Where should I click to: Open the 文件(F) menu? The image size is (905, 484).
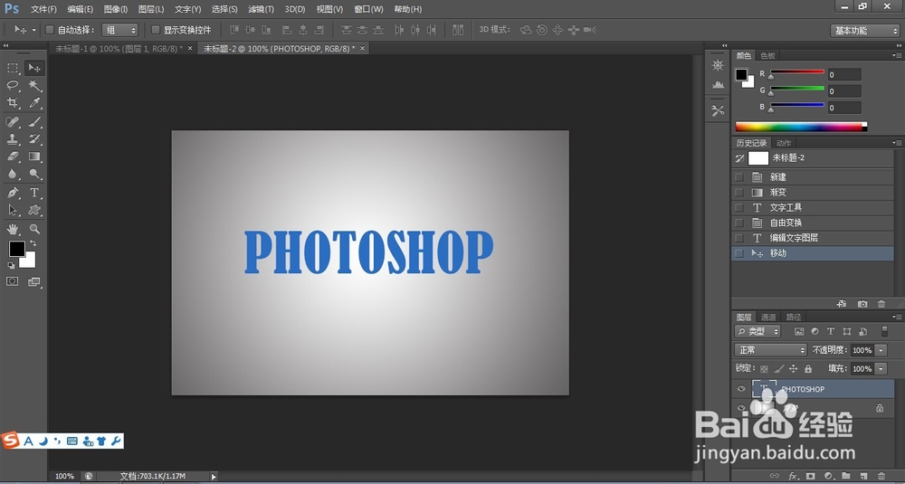click(43, 9)
